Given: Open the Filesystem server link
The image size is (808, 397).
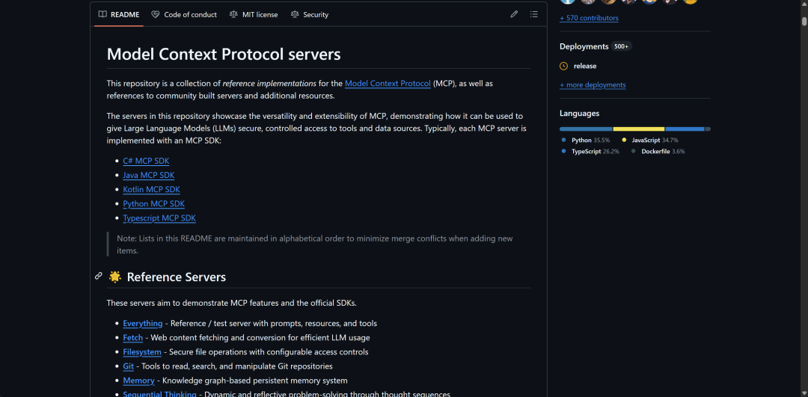Looking at the screenshot, I should pos(141,352).
